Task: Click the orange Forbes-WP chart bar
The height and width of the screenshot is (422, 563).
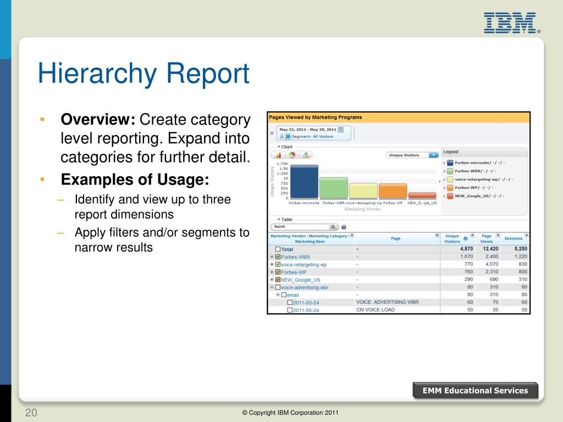Action: [393, 191]
